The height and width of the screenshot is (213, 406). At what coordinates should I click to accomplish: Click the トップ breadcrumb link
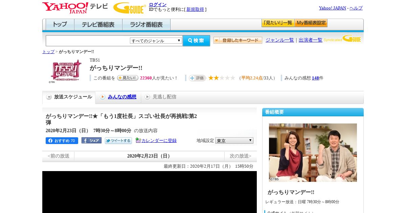coord(48,52)
